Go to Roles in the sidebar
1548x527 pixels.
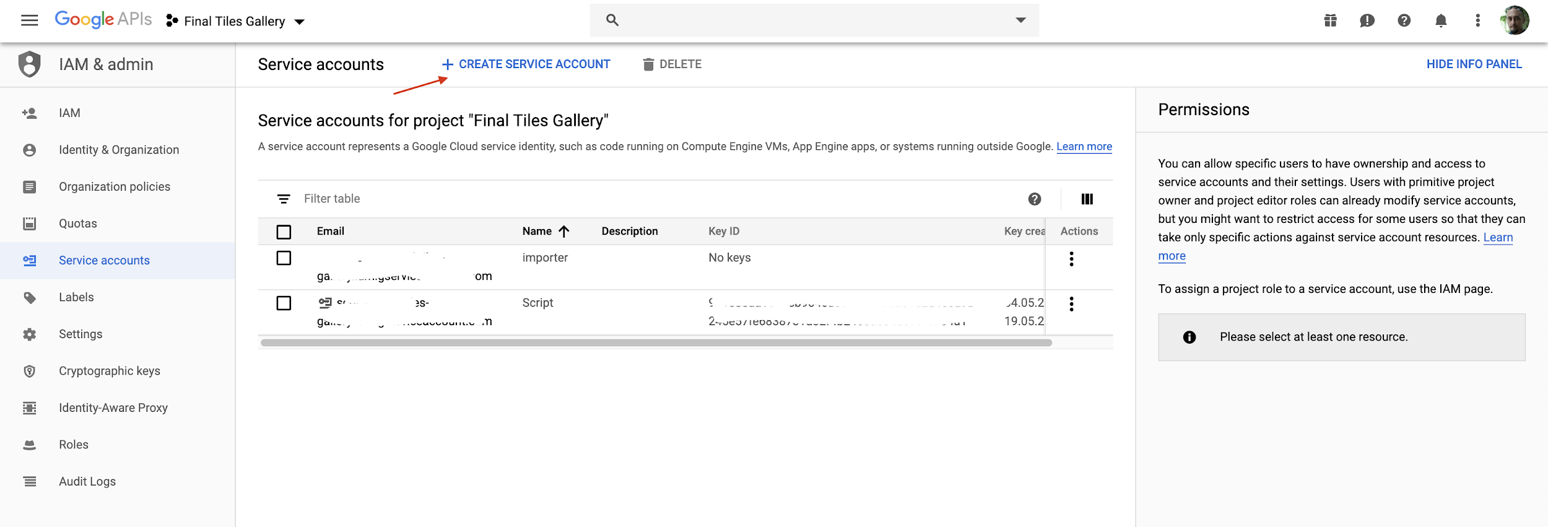[x=73, y=445]
